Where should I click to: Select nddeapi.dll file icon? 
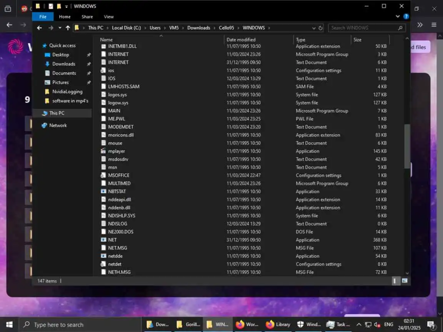click(103, 199)
